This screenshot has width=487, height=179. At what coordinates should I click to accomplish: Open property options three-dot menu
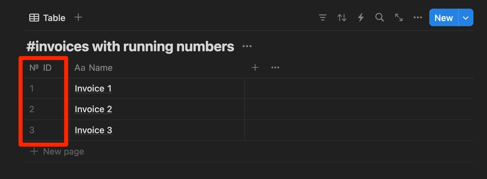(275, 68)
